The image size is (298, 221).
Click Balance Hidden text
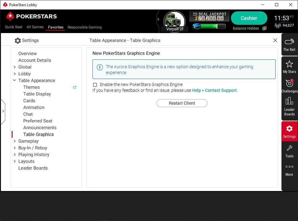pos(246,28)
